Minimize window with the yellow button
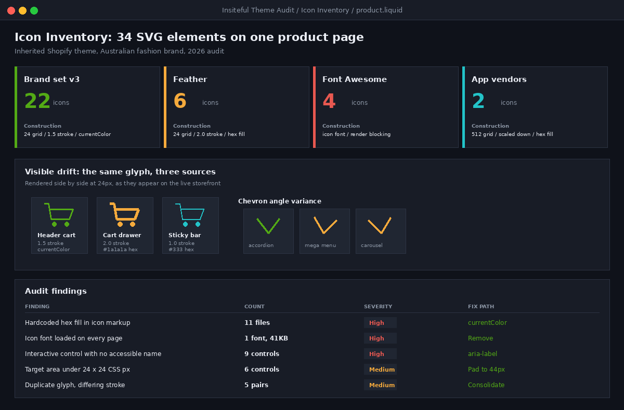 tap(22, 10)
